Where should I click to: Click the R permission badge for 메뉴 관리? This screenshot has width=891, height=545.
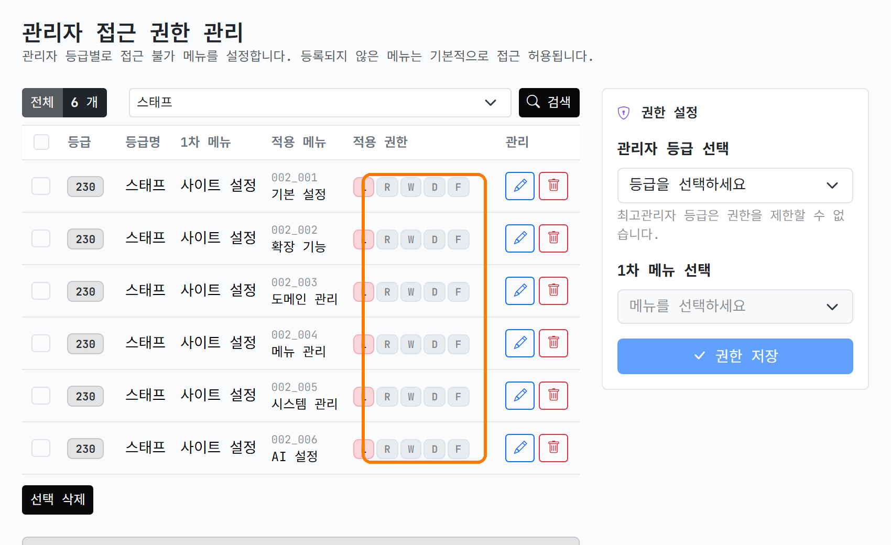click(387, 344)
